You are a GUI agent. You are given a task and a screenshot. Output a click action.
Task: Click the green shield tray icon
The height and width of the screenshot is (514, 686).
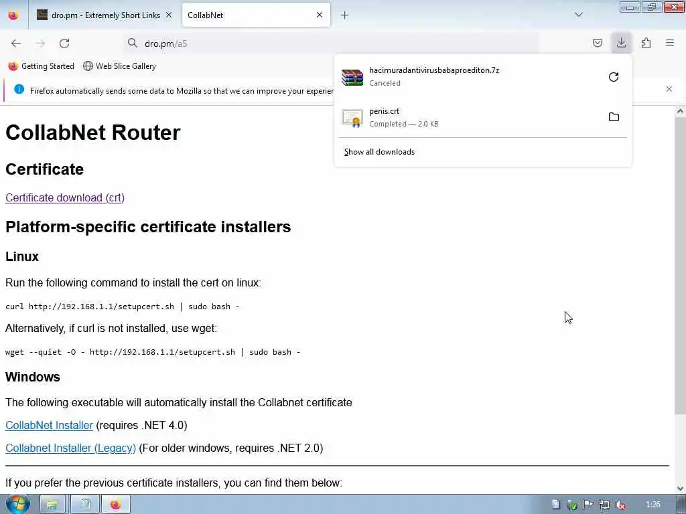[572, 505]
